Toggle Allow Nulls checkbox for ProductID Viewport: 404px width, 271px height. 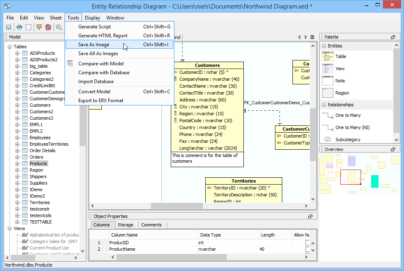307,243
